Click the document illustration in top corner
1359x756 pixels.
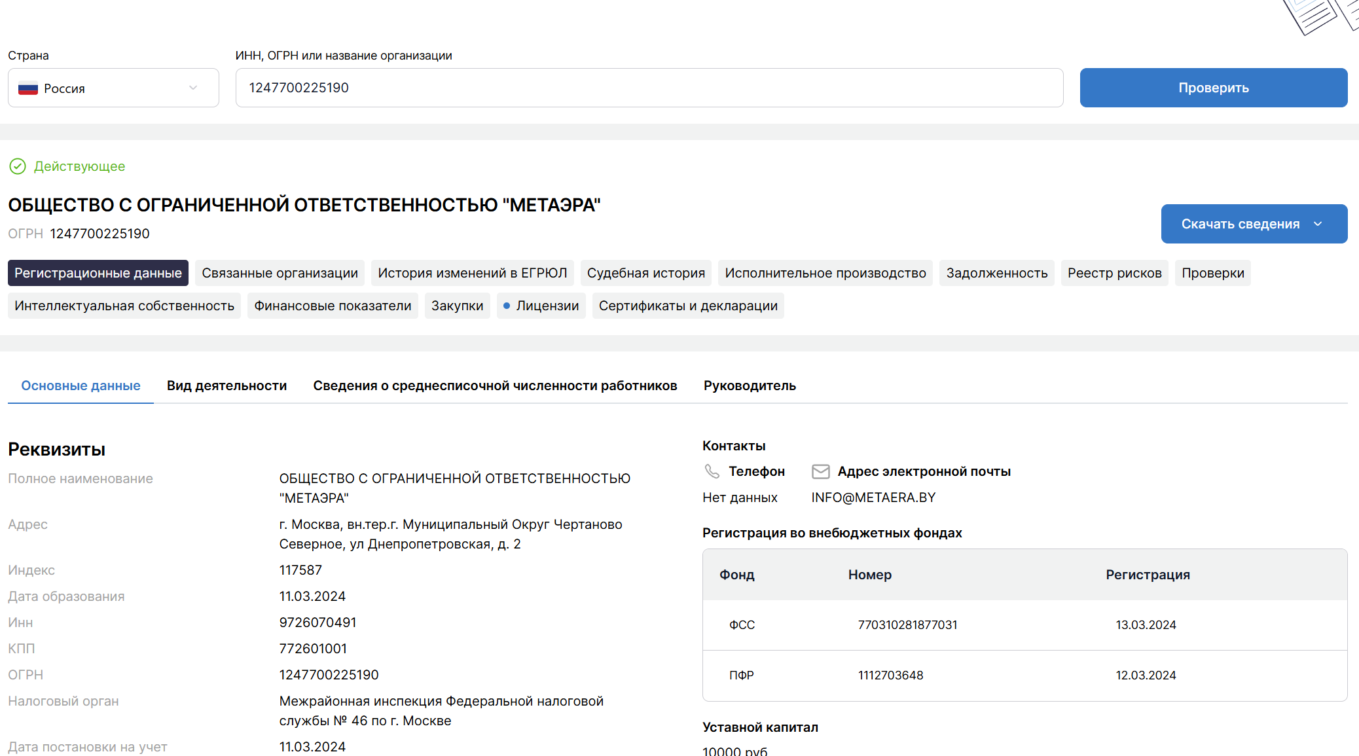(1319, 16)
